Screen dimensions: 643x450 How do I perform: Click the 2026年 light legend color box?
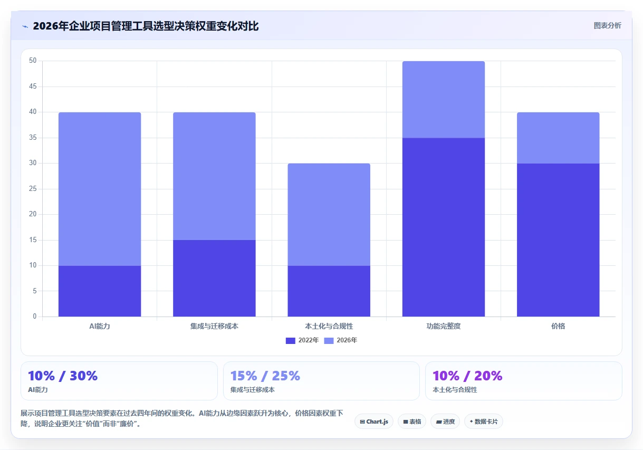(329, 340)
